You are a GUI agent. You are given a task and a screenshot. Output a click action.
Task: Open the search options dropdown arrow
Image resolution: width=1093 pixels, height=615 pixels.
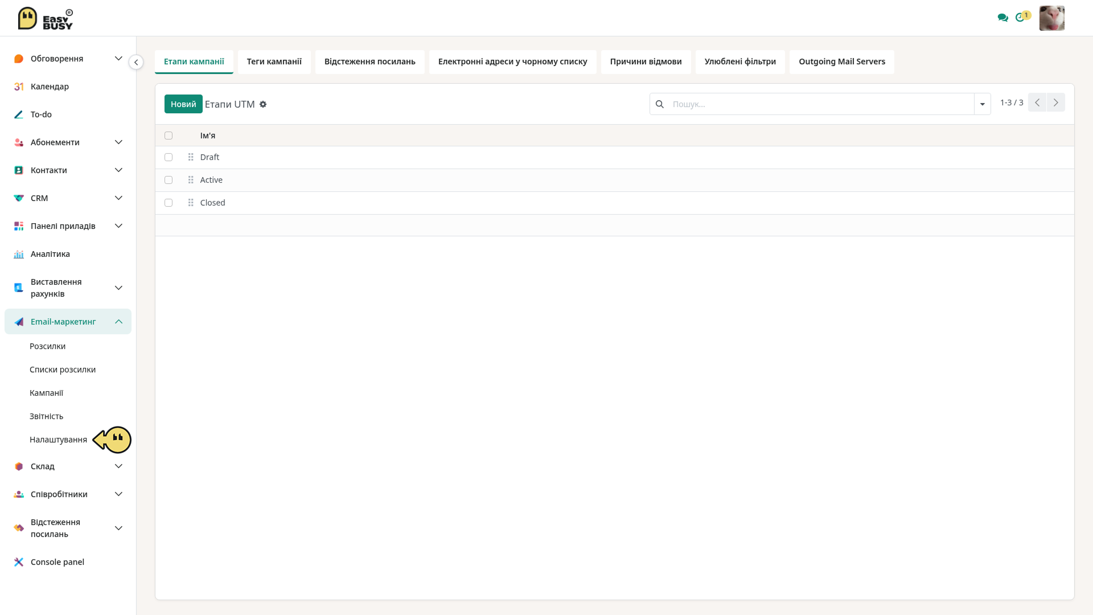click(x=983, y=104)
